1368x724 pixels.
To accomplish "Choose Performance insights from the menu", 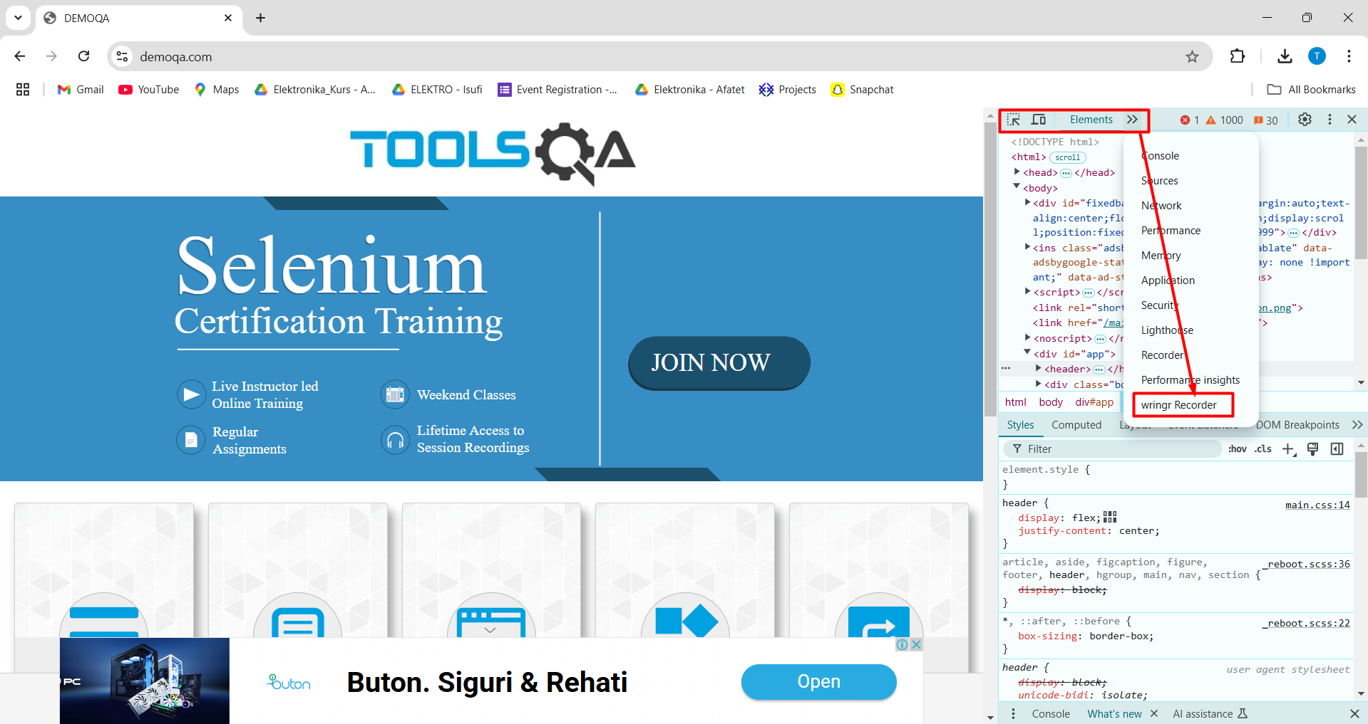I will click(x=1190, y=380).
